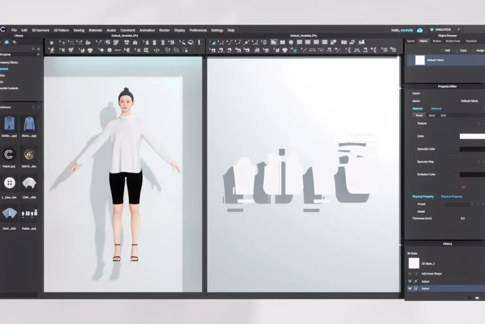Switch to the Topstitch tab
Image resolution: width=485 pixels, height=324 pixels.
[x=471, y=41]
